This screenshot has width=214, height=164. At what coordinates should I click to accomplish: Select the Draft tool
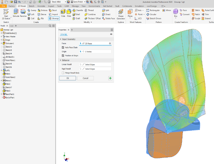[76, 19]
